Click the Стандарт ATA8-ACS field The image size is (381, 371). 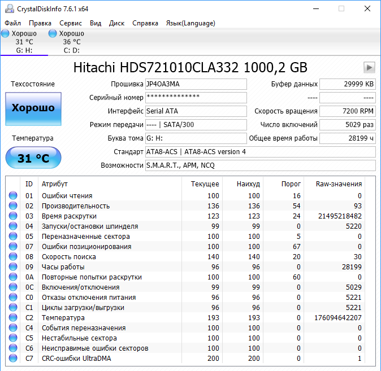coord(261,152)
